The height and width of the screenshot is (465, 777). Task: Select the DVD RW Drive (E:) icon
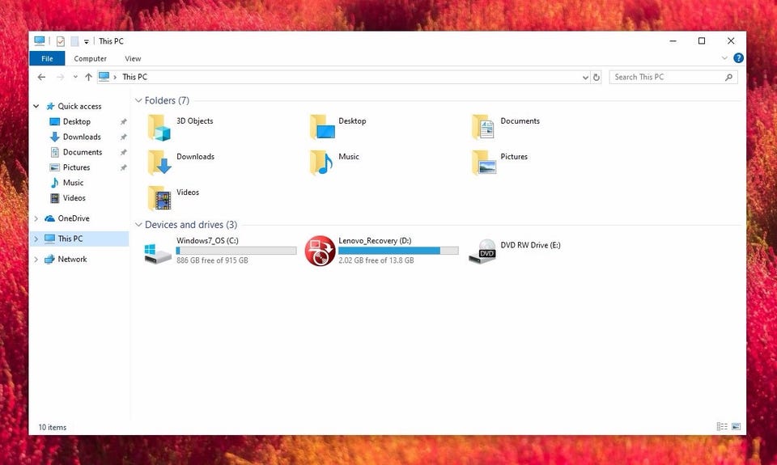pos(482,251)
